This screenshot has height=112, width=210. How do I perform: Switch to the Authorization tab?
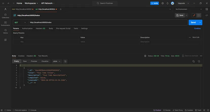[x=27, y=28]
